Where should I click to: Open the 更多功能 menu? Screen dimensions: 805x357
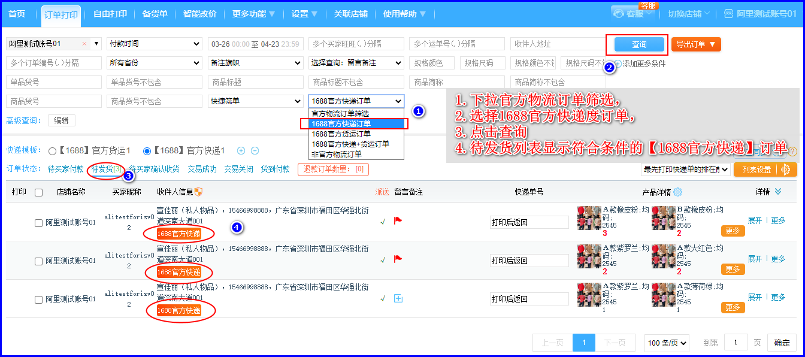pyautogui.click(x=254, y=14)
